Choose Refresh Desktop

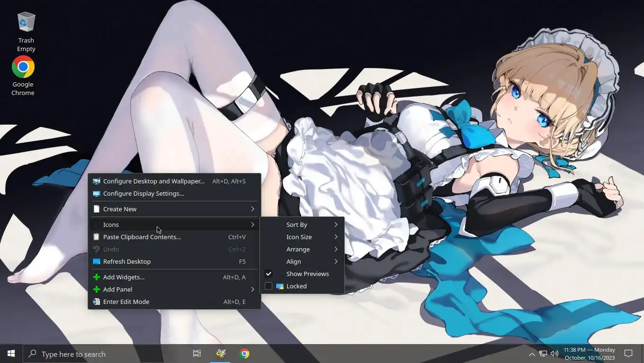174,261
